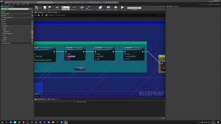The height and width of the screenshot is (124, 221).
Task: Compile the blueprint using the Compile toolbar button
Action: (x=37, y=8)
